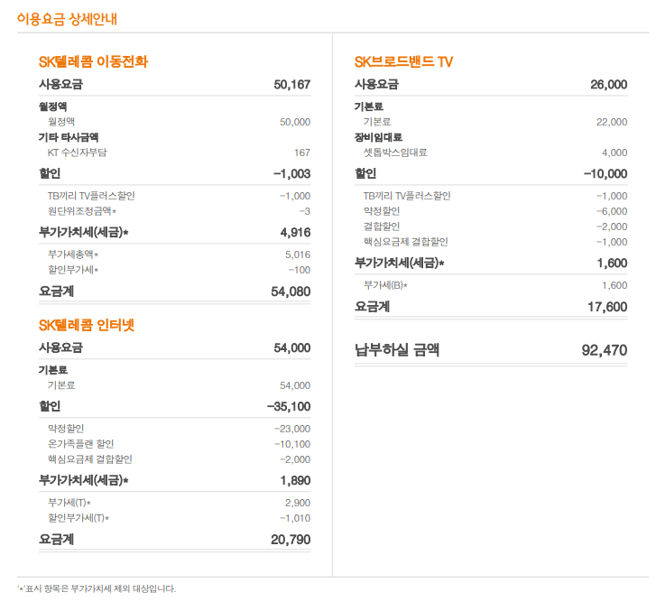Select the SK텔레콤 인터넷 section heading

tap(87, 324)
